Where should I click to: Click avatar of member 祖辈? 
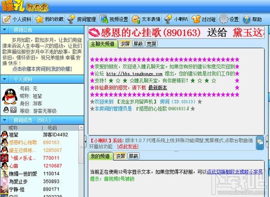point(4,135)
